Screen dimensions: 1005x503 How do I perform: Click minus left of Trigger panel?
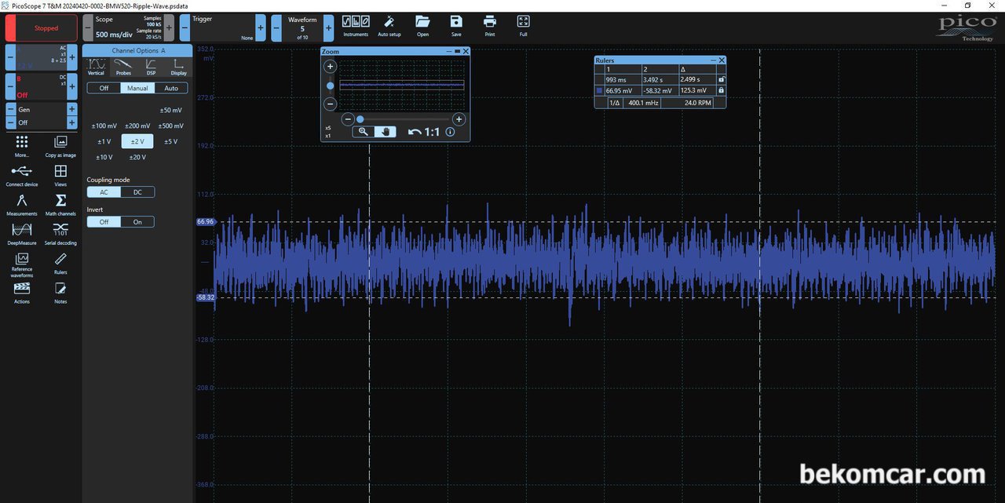pos(185,28)
